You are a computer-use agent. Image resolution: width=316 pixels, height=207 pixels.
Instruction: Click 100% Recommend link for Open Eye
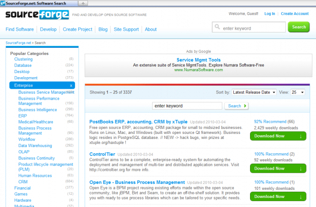click(271, 182)
